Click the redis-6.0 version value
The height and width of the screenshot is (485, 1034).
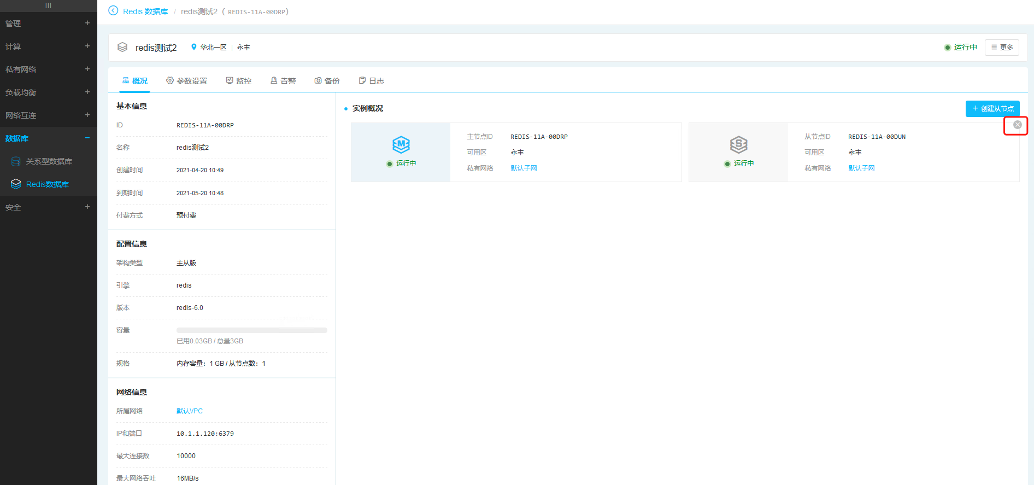point(190,308)
